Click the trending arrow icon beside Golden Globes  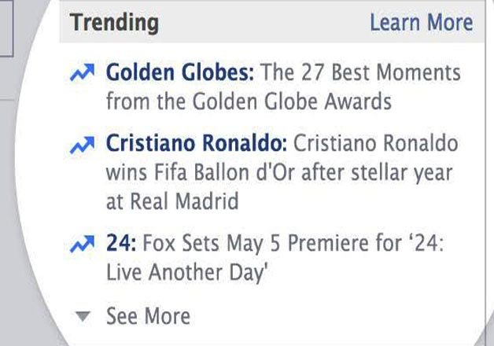[x=81, y=75]
